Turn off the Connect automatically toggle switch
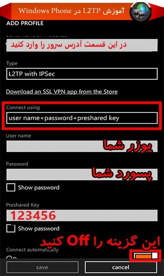 pos(146,255)
